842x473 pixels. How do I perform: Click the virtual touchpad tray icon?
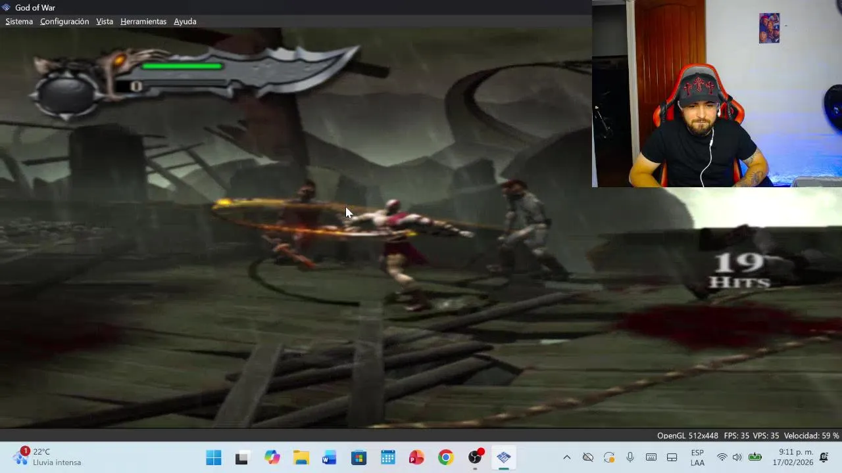pyautogui.click(x=672, y=457)
